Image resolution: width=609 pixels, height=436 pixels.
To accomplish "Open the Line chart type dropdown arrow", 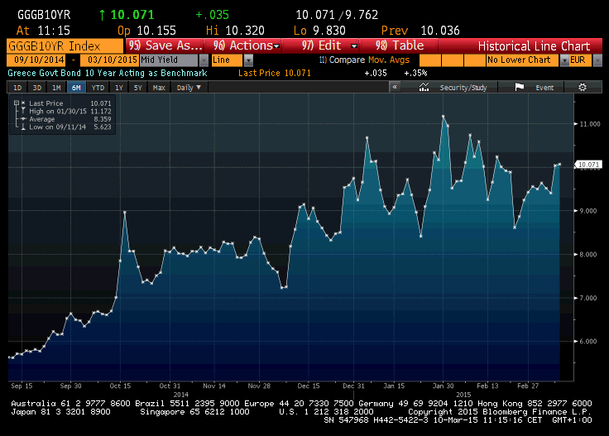I will [x=248, y=60].
